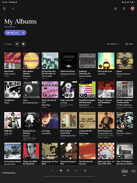Viewport: 137px width, 183px height.
Task: Expand the Focus panel
Action: click(8, 44)
